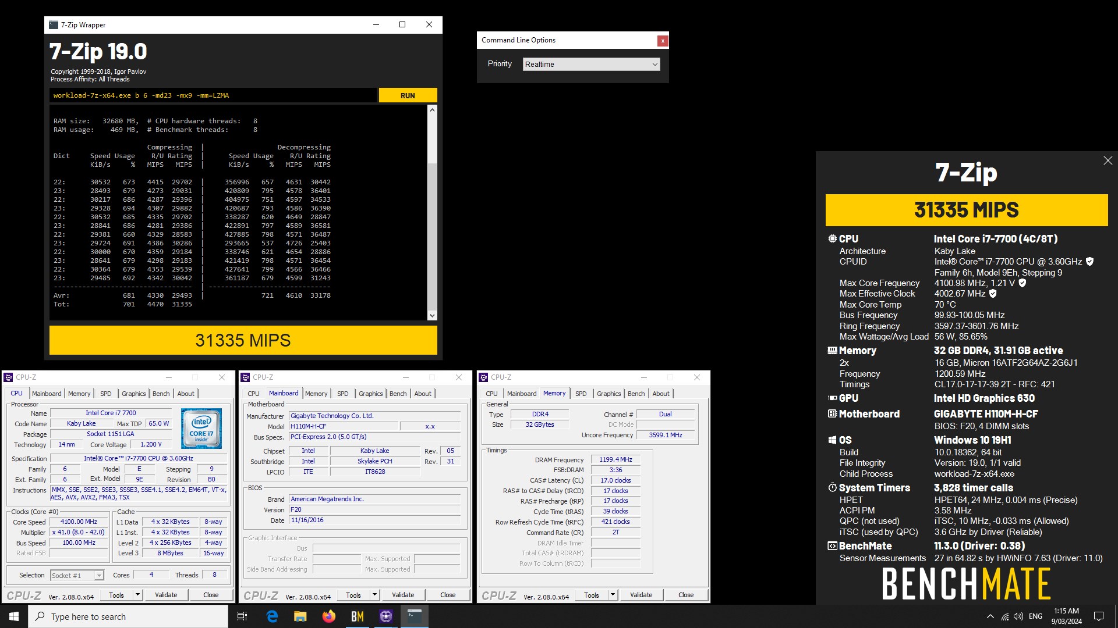1118x628 pixels.
Task: Click the Tot: row in 7-Zip output
Action: point(123,304)
